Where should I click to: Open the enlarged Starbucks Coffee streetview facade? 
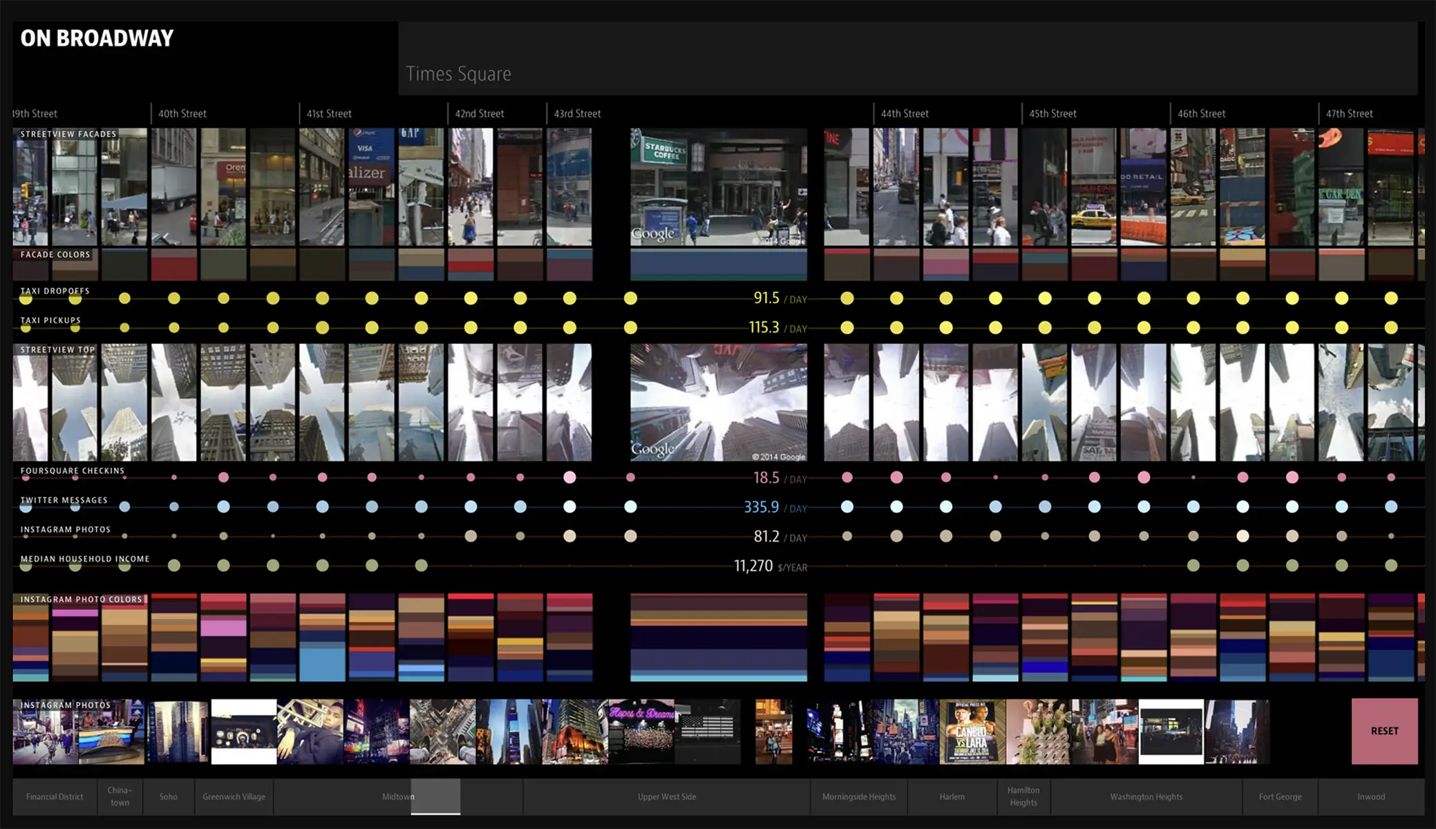(718, 187)
